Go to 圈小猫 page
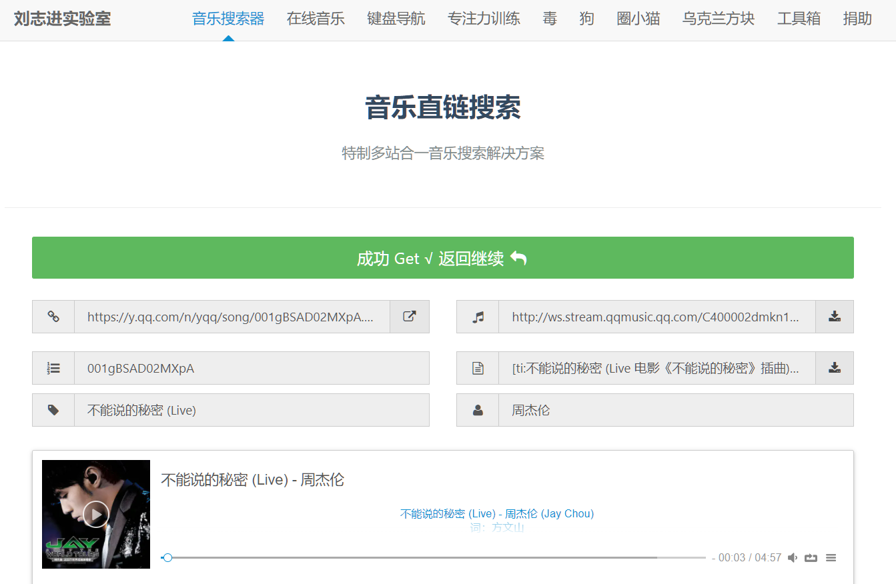Screen dimensions: 896x584 [x=638, y=19]
